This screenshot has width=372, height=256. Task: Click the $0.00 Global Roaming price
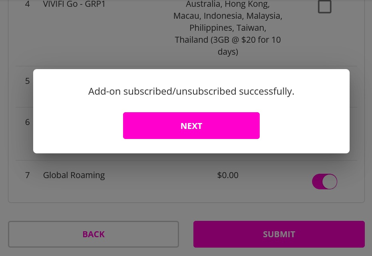228,175
